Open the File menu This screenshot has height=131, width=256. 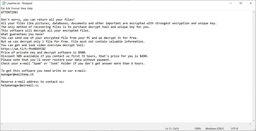[3, 9]
